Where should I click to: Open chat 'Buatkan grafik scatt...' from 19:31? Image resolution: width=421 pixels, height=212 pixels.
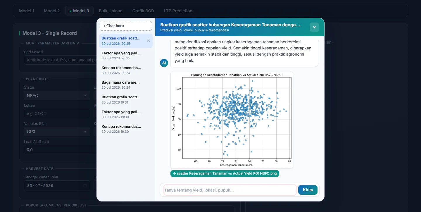126,99
